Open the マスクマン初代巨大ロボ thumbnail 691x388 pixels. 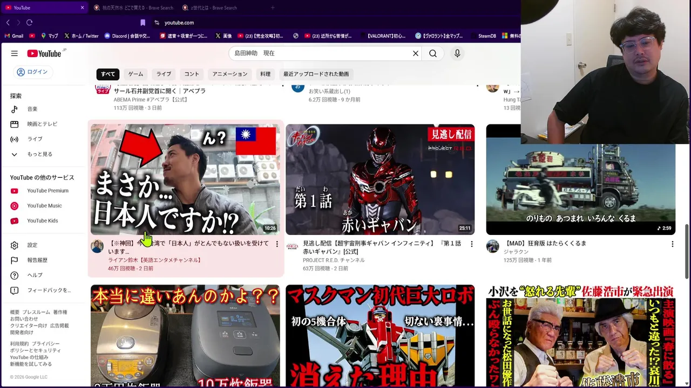click(380, 336)
